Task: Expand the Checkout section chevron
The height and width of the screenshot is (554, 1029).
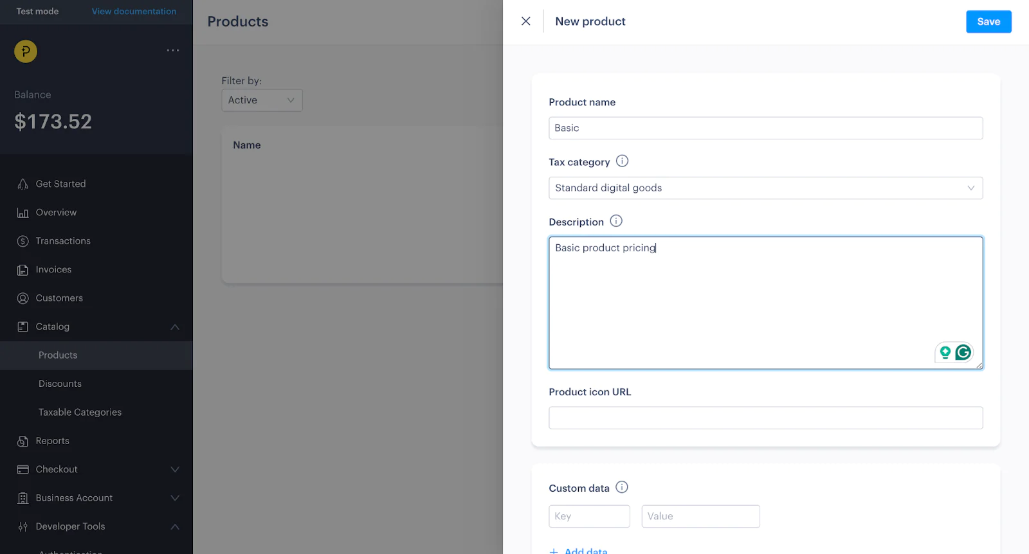Action: point(175,470)
